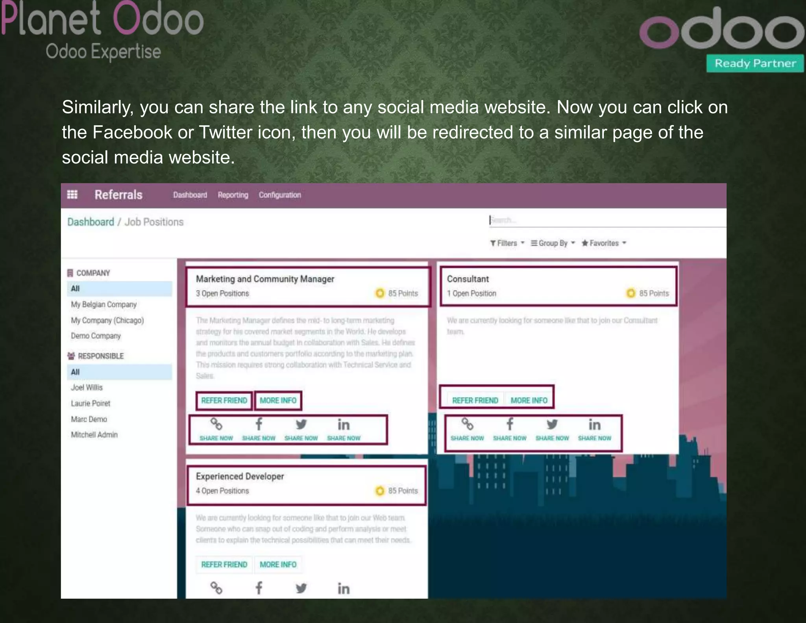Click Consultant job title
The height and width of the screenshot is (623, 806).
468,279
